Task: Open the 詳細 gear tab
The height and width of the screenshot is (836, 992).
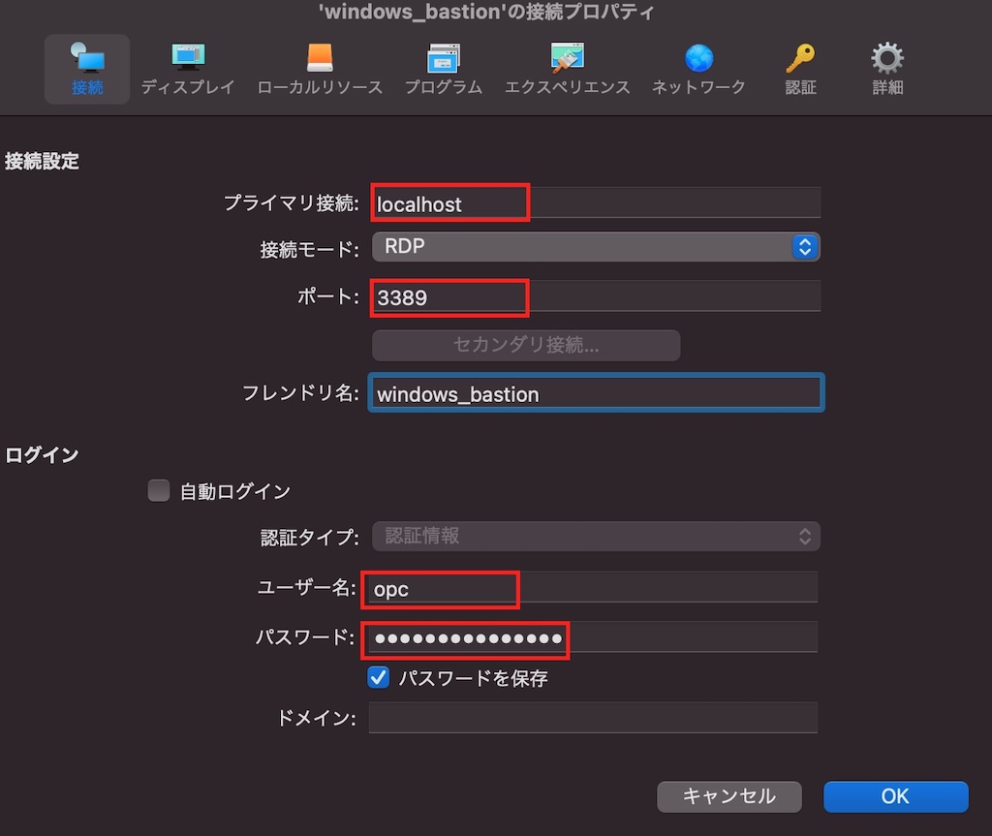Action: [887, 69]
